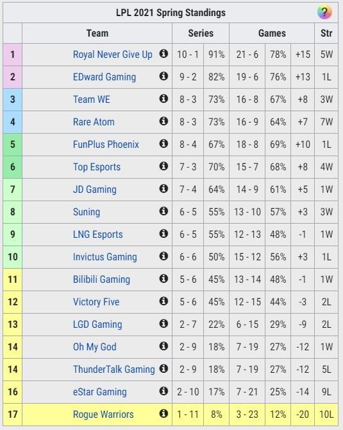Open the Rare Atom team link
This screenshot has width=343, height=430.
94,121
